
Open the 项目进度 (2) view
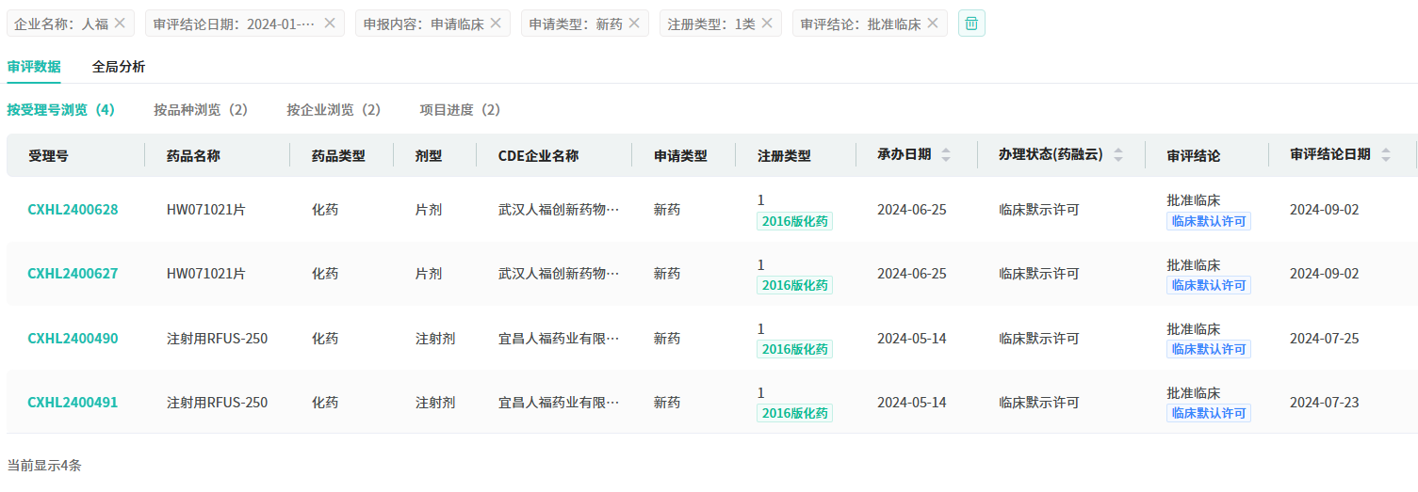click(x=460, y=110)
